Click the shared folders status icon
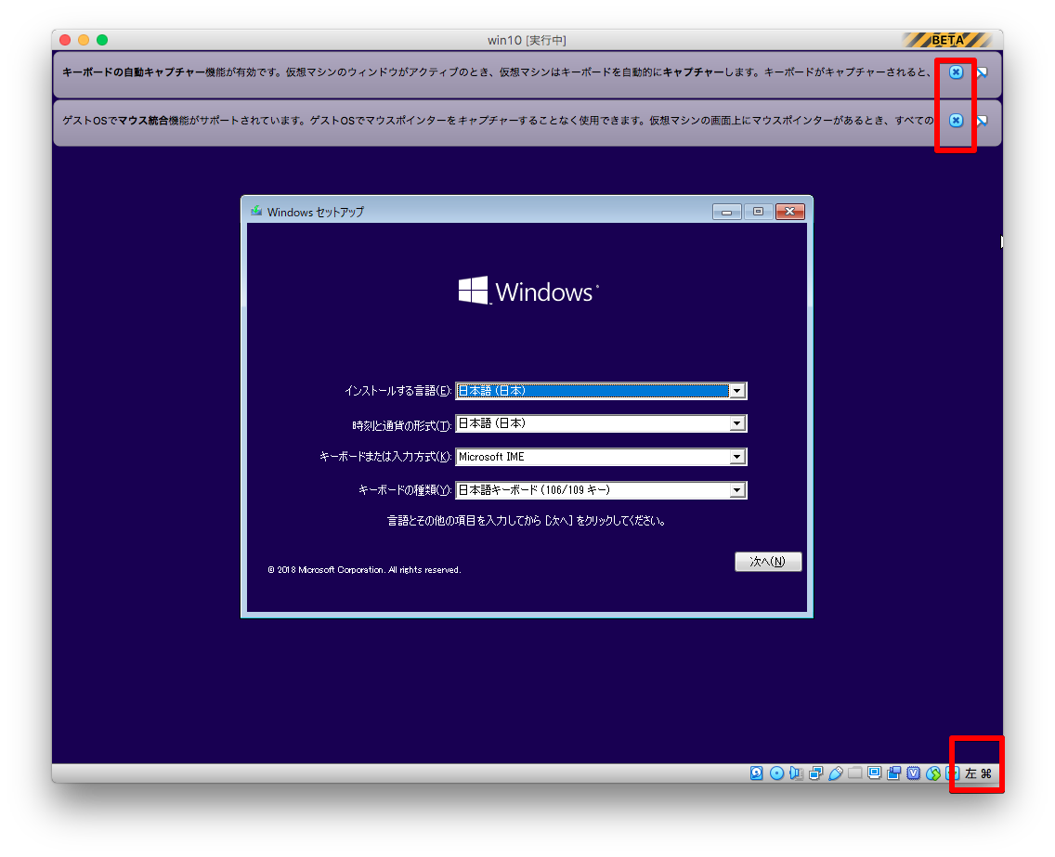Viewport: 1055px width, 857px height. (854, 773)
